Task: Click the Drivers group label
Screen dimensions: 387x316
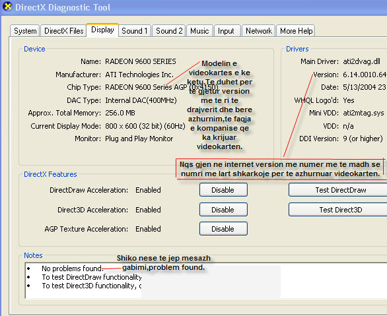Action: (x=297, y=49)
